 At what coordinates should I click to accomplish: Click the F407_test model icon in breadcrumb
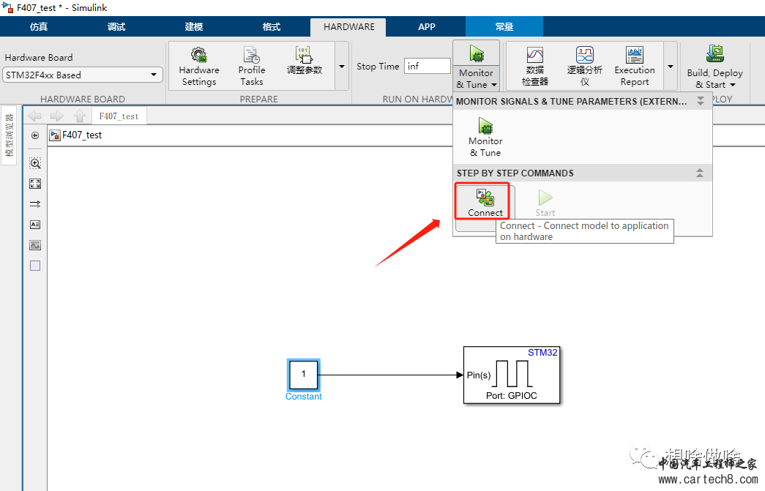coord(55,135)
